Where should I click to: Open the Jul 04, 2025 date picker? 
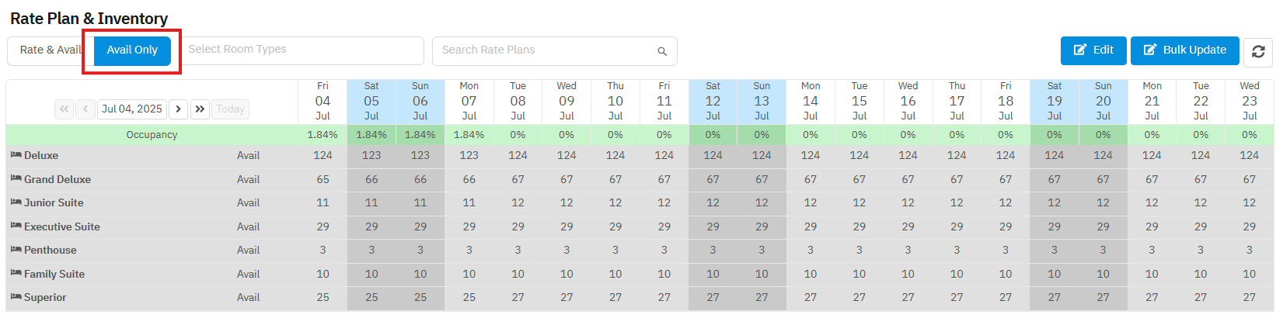[x=132, y=109]
